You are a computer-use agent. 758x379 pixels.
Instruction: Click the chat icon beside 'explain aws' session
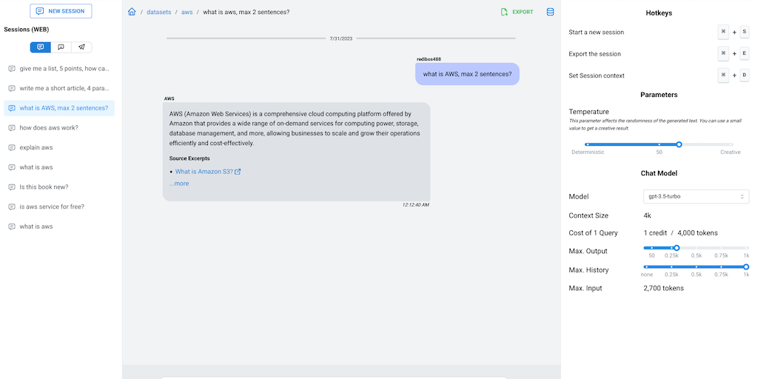(12, 147)
